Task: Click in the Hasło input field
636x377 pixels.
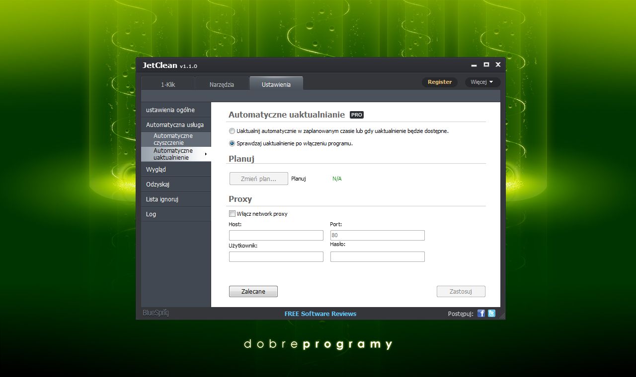Action: tap(378, 256)
